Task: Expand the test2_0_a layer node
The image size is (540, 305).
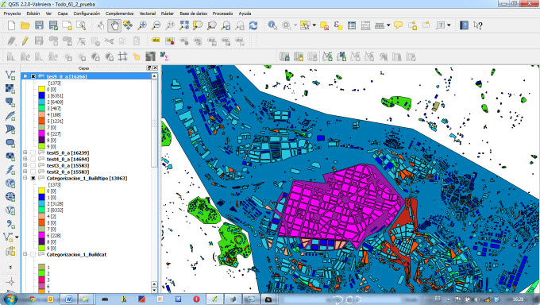Action: click(x=25, y=172)
